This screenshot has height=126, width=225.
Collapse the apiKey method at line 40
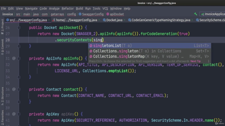(19, 114)
